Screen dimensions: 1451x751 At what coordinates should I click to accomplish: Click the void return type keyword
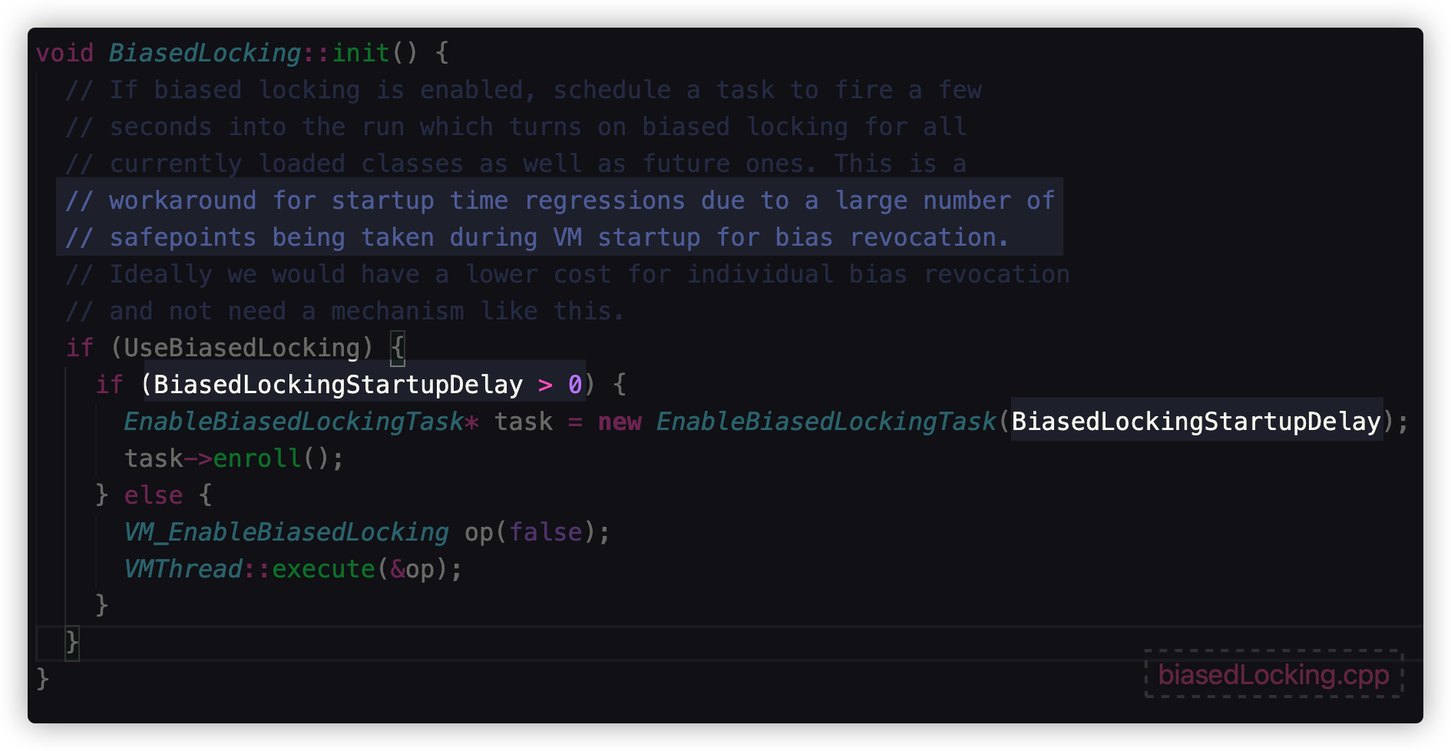64,53
